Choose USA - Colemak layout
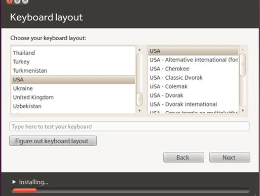Screen dimensions: 260x196 coord(193,86)
